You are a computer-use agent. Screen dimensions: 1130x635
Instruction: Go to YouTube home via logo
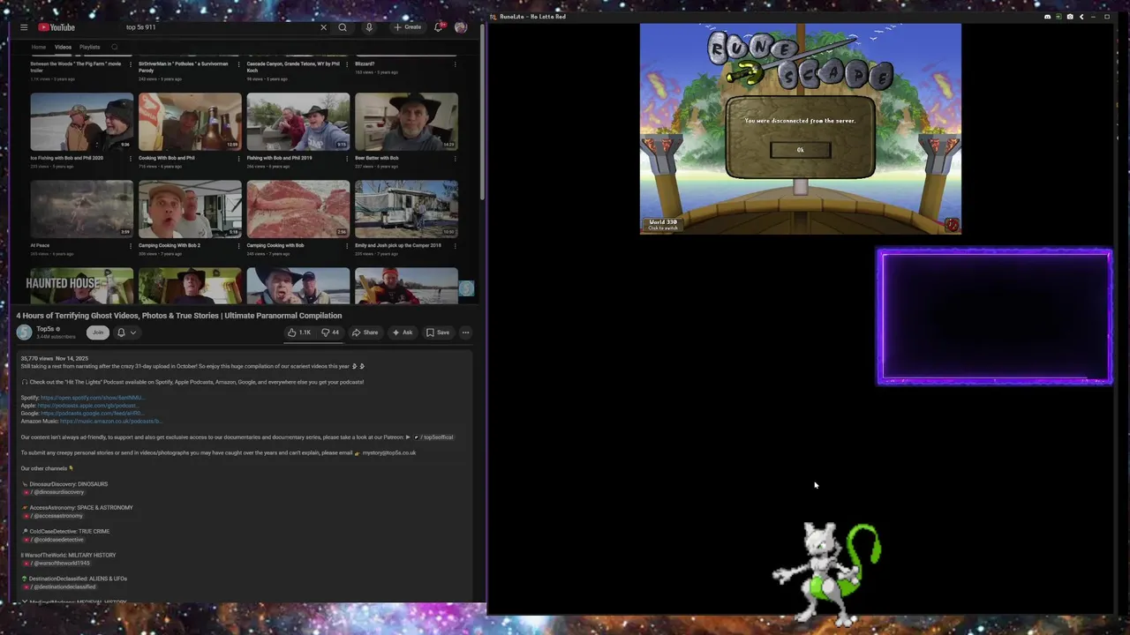[56, 27]
